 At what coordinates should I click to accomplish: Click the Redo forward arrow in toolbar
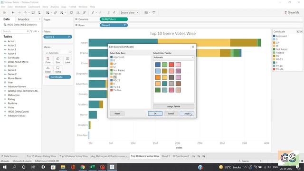click(x=19, y=13)
